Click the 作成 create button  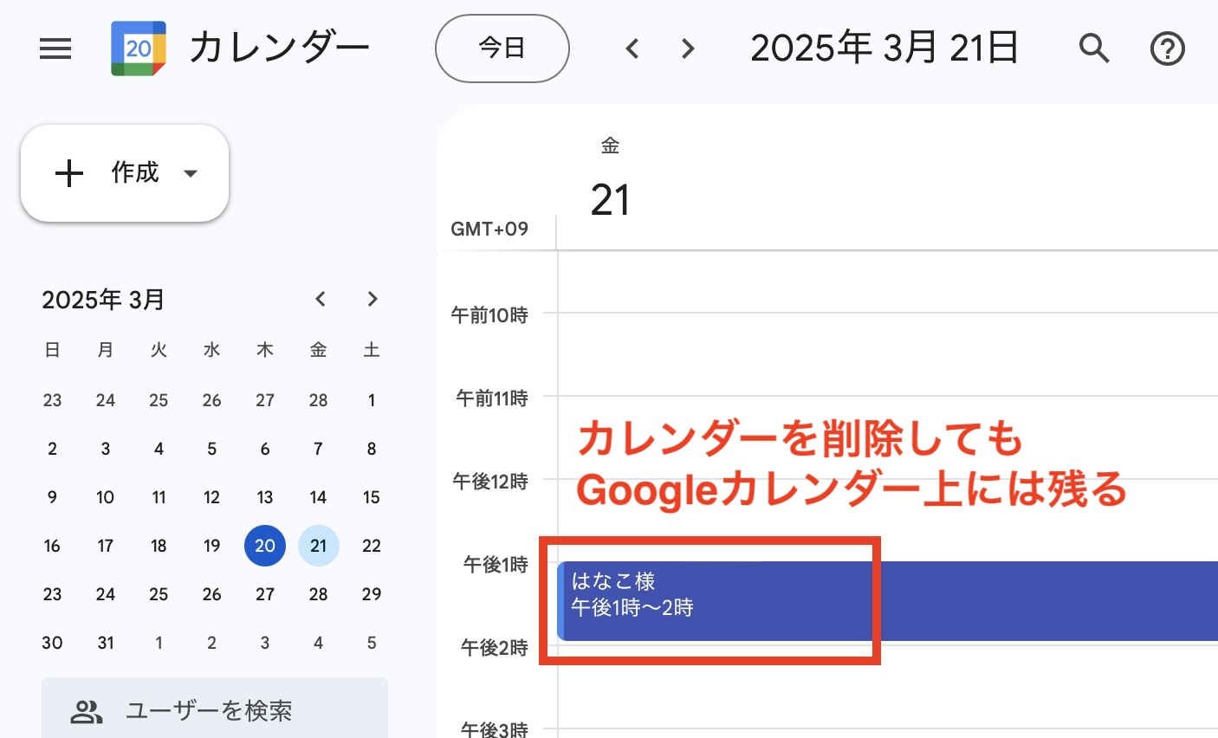(x=124, y=173)
